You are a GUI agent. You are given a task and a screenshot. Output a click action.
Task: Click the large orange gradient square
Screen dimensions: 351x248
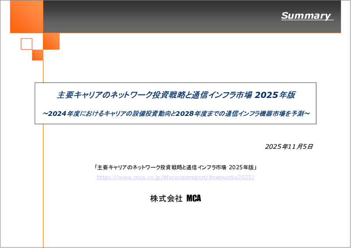(26, 17)
